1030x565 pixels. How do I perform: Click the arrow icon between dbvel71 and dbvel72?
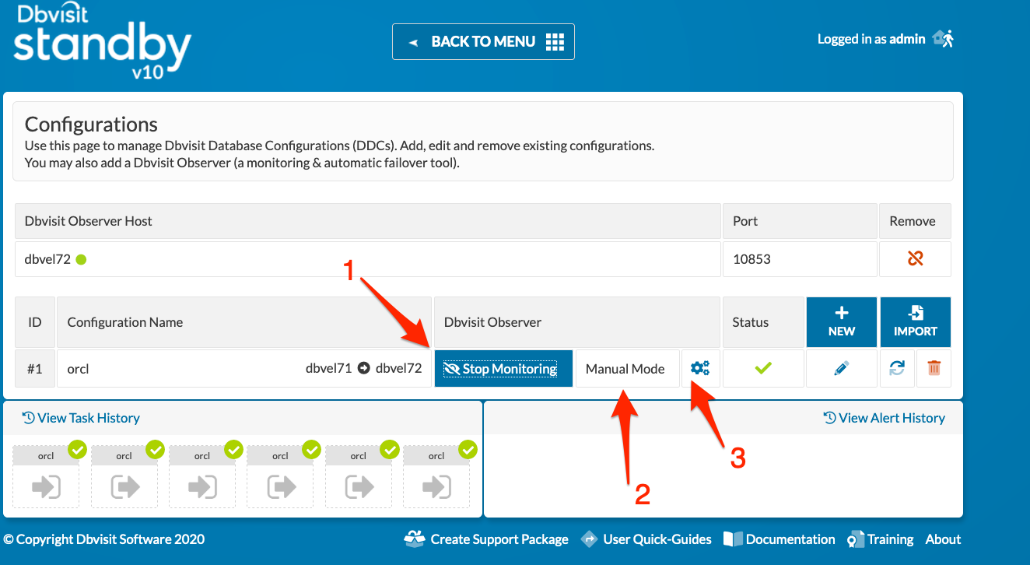coord(363,369)
